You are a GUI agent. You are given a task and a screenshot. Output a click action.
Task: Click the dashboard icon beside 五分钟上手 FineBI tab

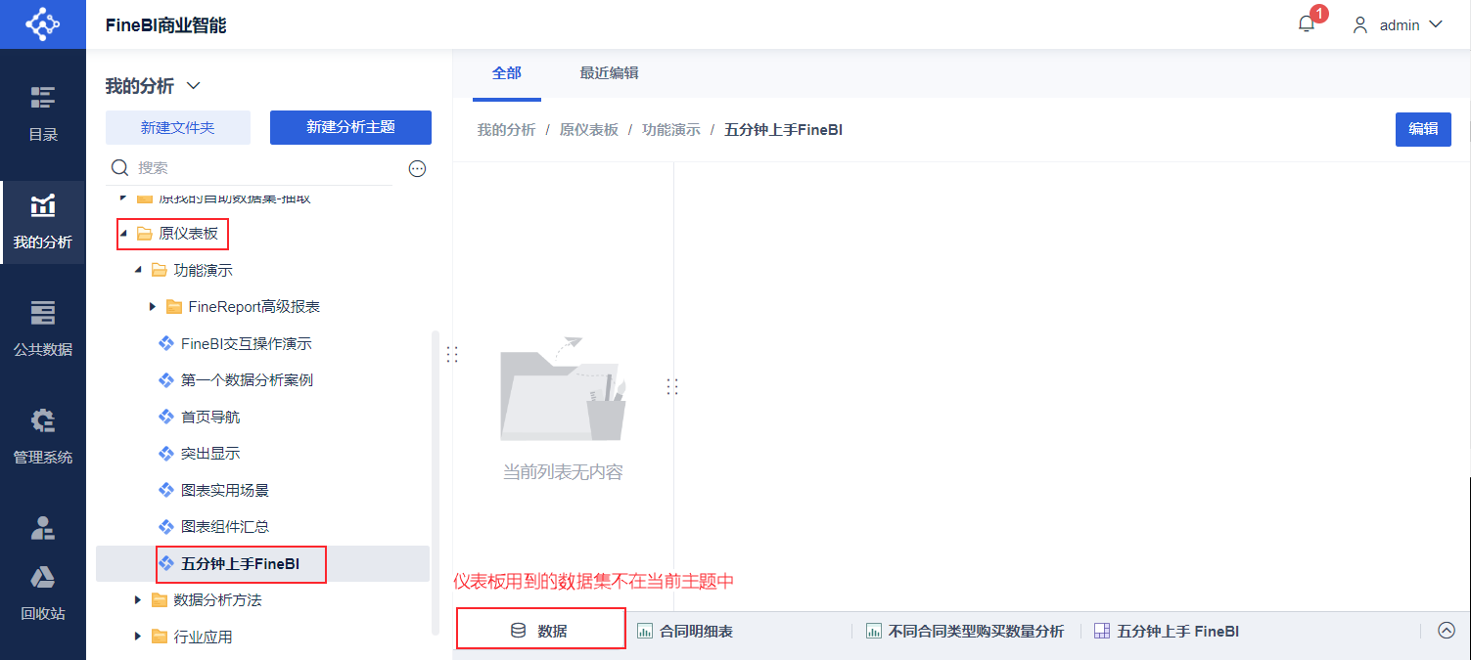pos(1101,632)
